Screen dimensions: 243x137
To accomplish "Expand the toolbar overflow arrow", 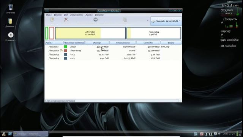I will tap(148, 21).
